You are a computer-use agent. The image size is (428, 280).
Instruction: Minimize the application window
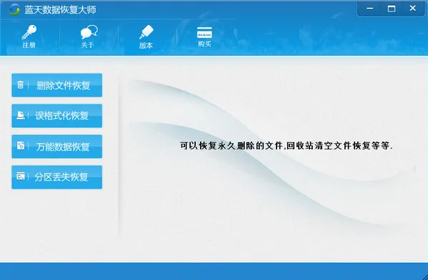tap(370, 9)
